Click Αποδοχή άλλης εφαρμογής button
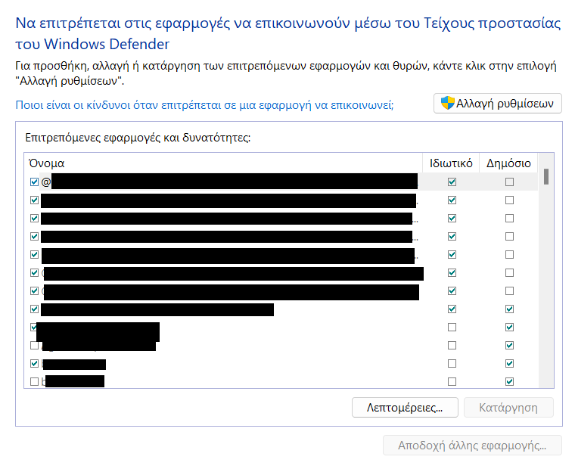The image size is (575, 469). (x=472, y=445)
